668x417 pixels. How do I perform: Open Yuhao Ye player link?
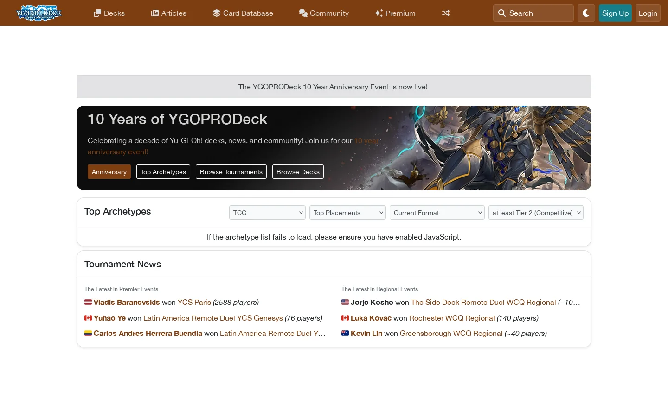tap(109, 318)
